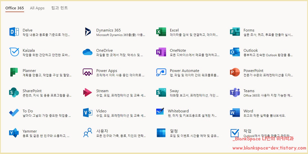This screenshot has width=308, height=154.
Task: Open the Delve app icon
Action: click(14, 32)
